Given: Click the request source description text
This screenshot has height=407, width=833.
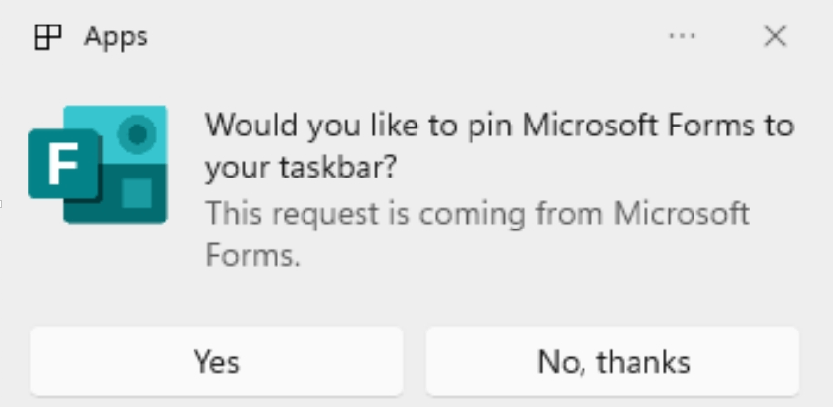Looking at the screenshot, I should point(477,234).
